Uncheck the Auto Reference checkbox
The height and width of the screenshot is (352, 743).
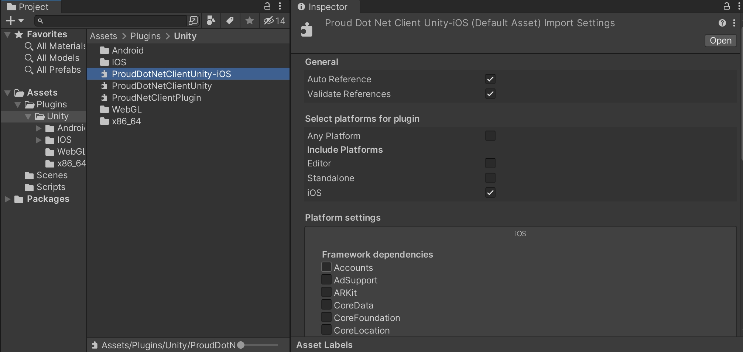click(x=490, y=79)
